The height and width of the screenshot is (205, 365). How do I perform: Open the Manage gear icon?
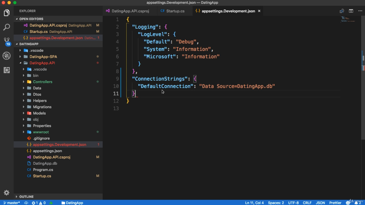(7, 193)
